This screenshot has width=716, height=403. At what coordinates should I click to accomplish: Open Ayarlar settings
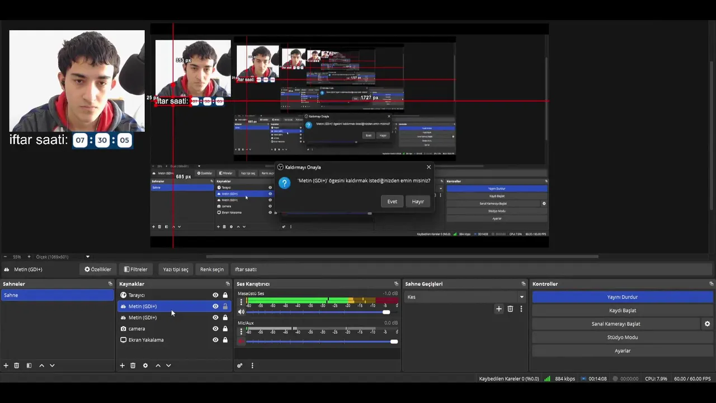[x=623, y=350]
